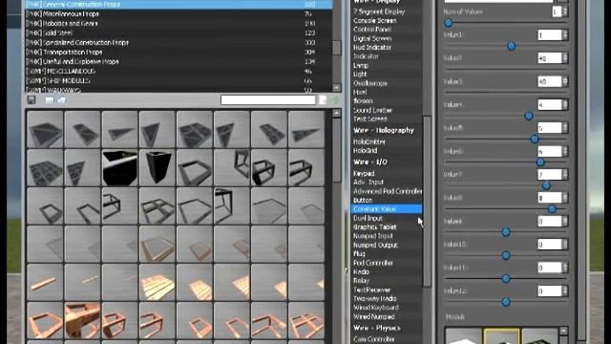The image size is (611, 344).
Task: Open the SBMP MISCELLANEOUS category
Action: coord(179,71)
